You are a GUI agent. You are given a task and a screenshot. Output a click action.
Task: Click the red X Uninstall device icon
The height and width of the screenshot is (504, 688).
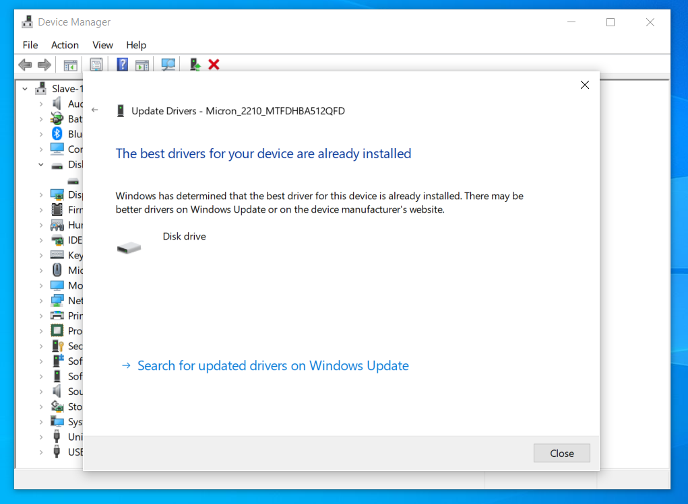(x=214, y=65)
